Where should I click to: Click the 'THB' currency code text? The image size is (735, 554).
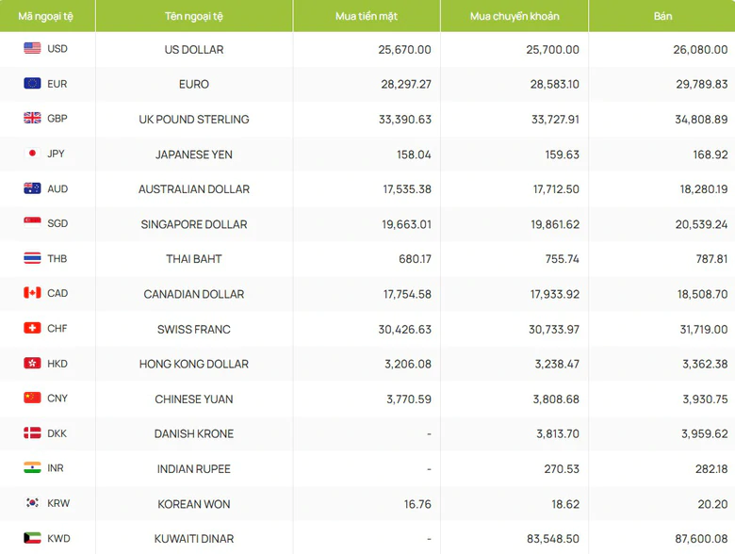coord(57,259)
